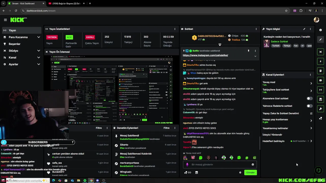Click the purple microphone icon in chat input

pos(187,164)
